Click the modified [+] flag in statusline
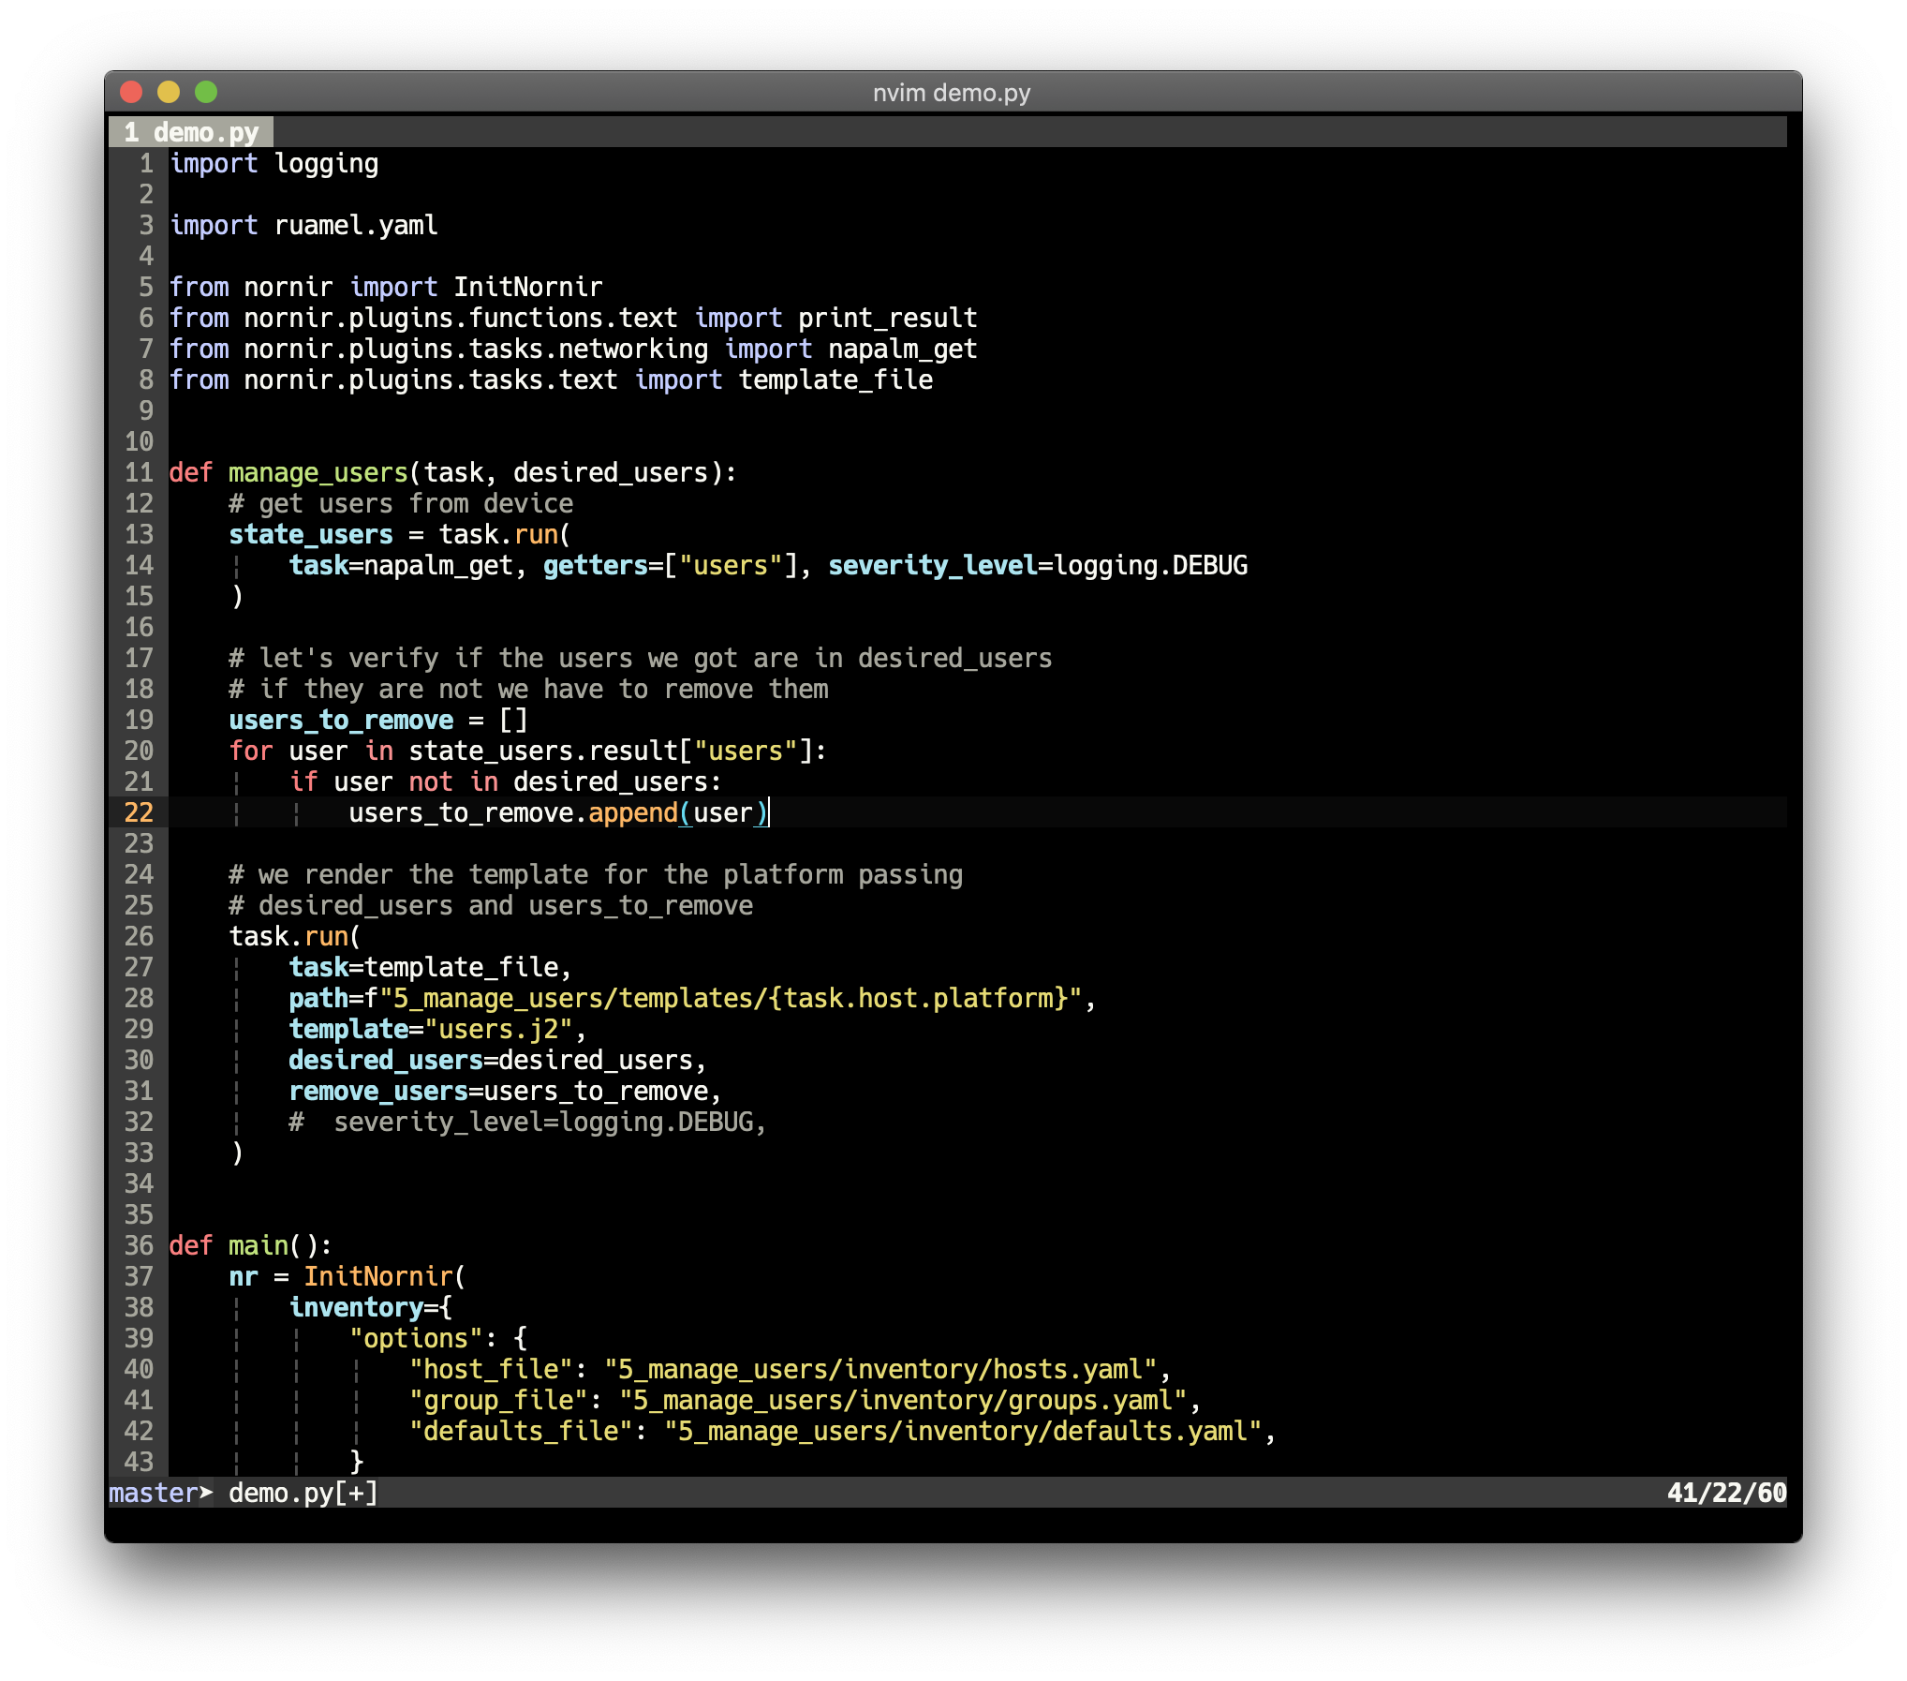1907x1681 pixels. (x=356, y=1494)
